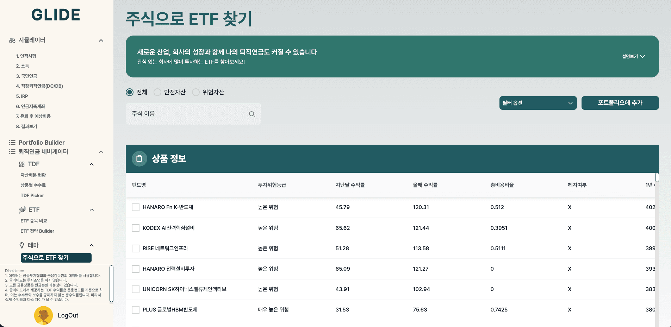This screenshot has width=671, height=327.
Task: Sort by 펀드명 column header
Action: 139,185
